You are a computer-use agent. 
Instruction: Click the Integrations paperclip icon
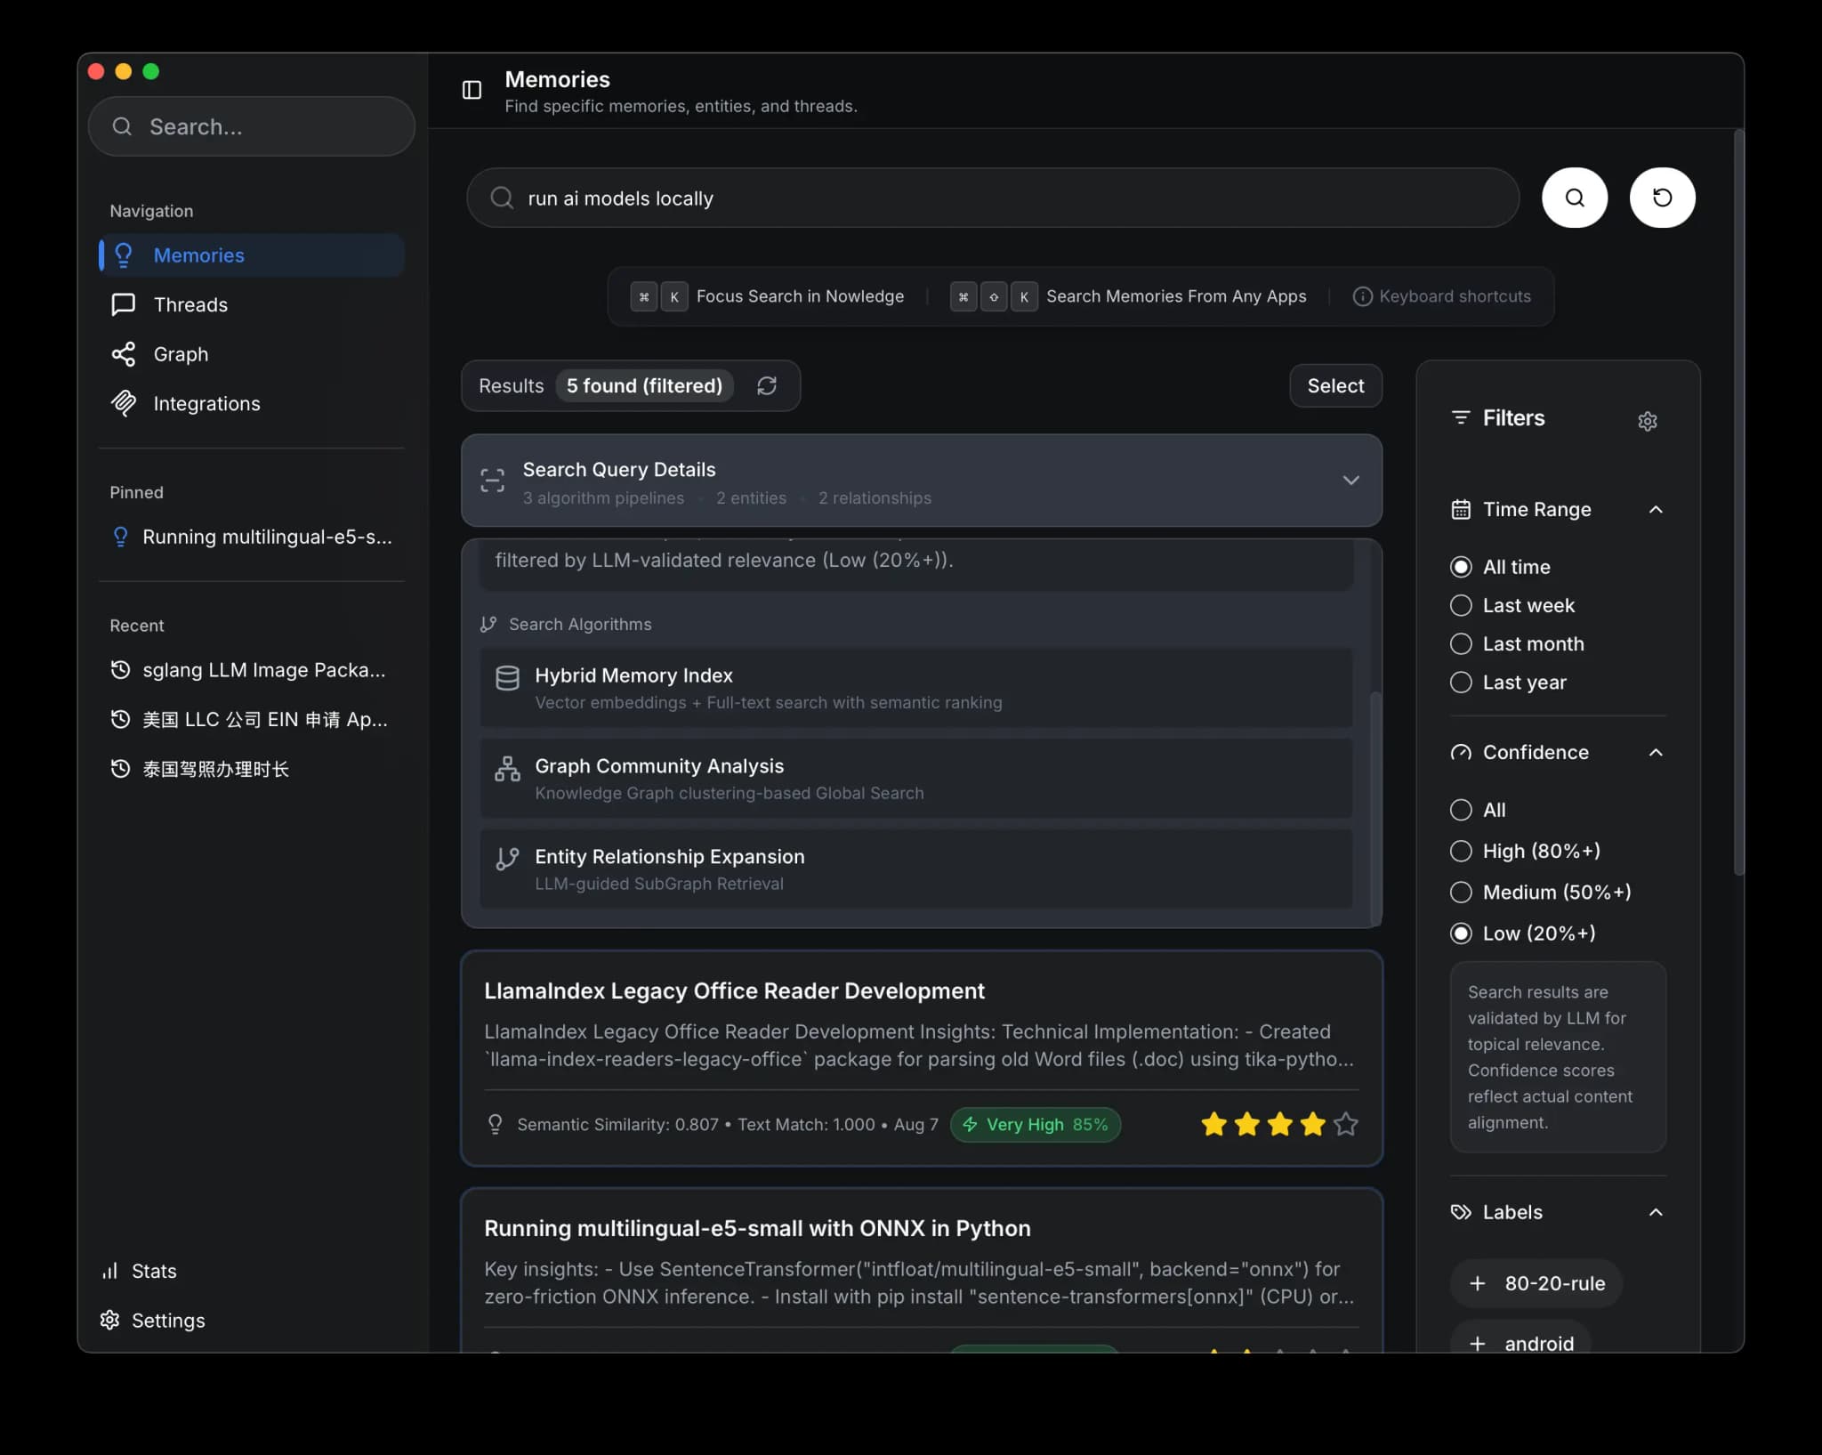tap(123, 403)
